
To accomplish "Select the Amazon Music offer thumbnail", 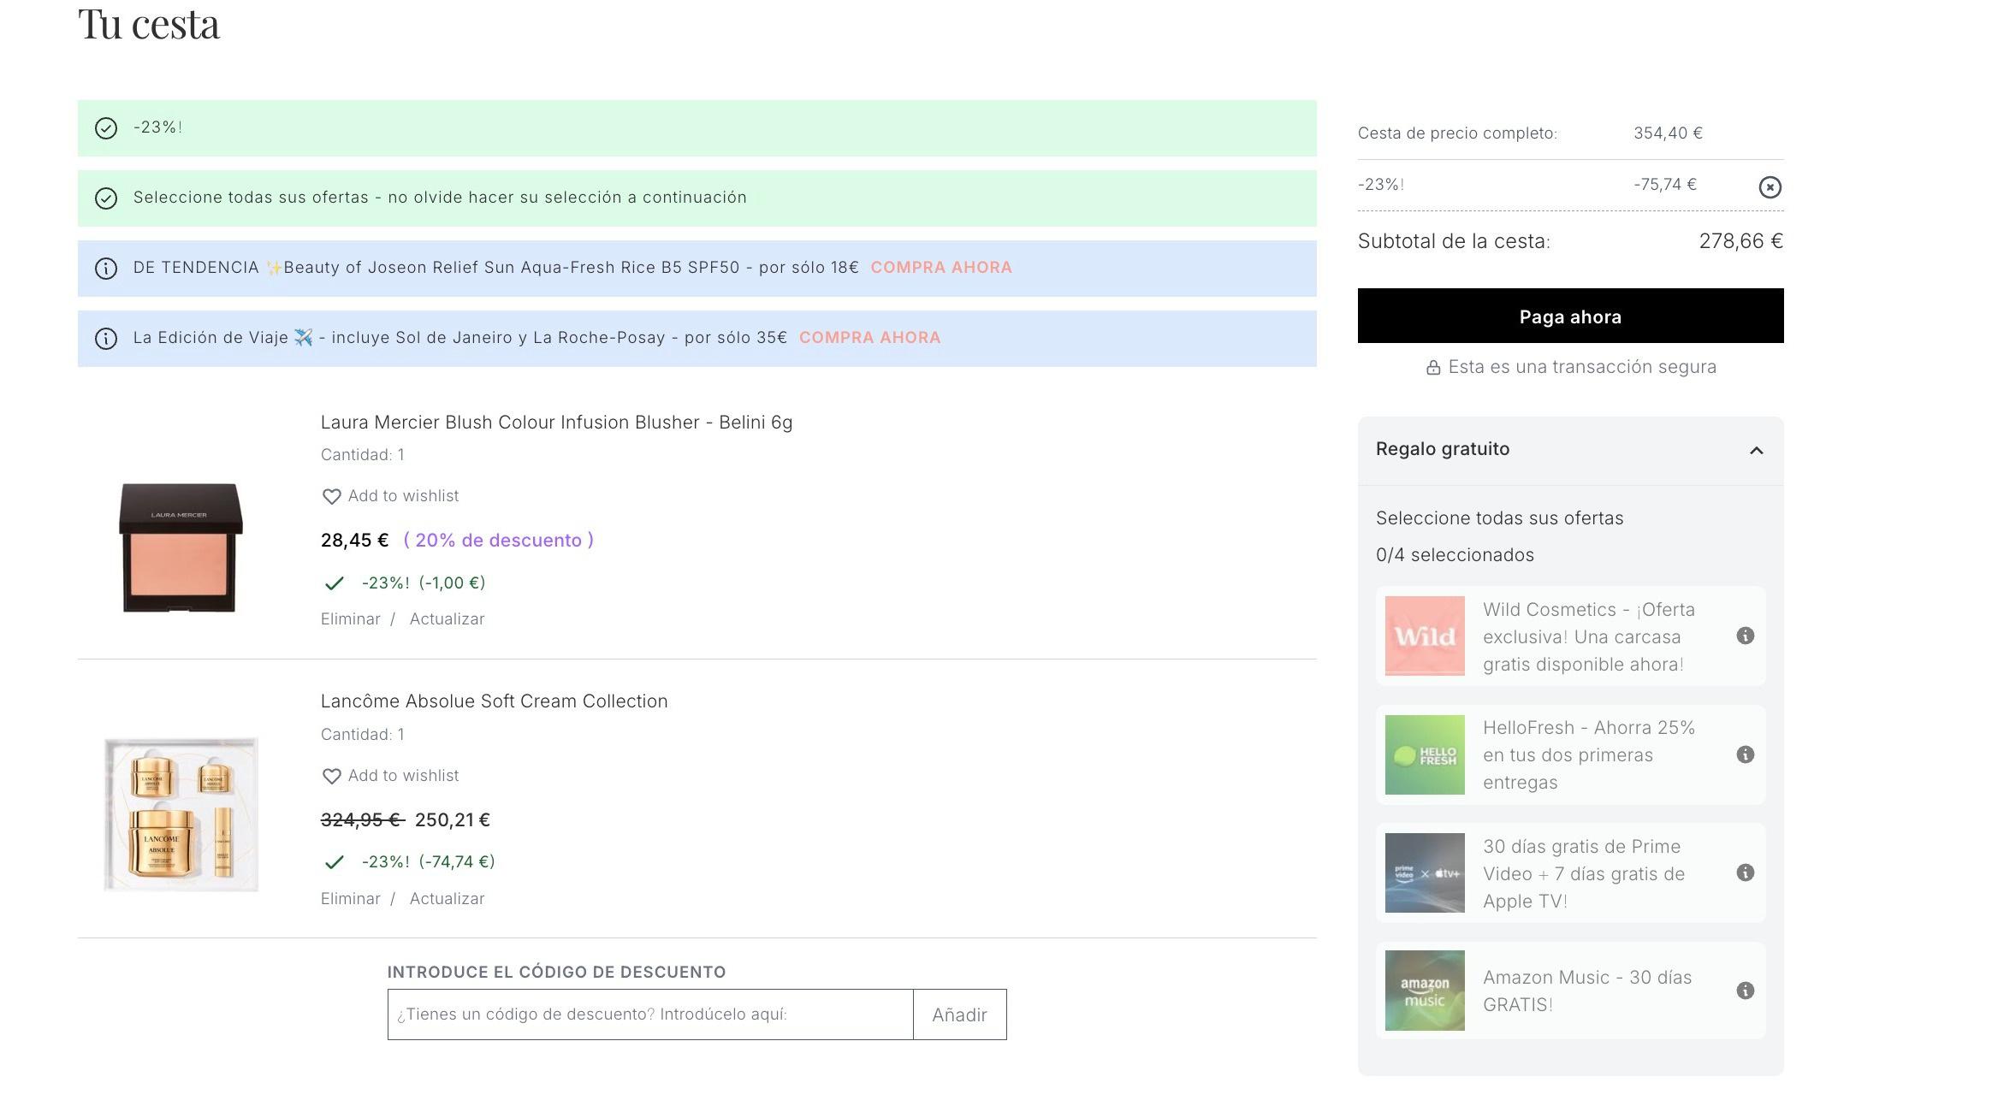I will [x=1425, y=991].
